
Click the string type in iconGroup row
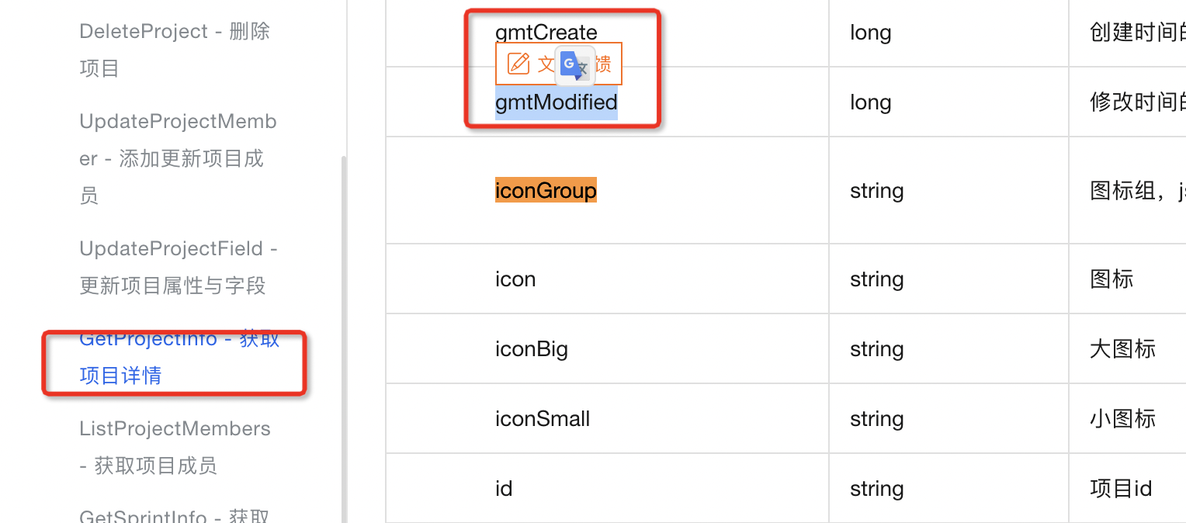tap(877, 191)
